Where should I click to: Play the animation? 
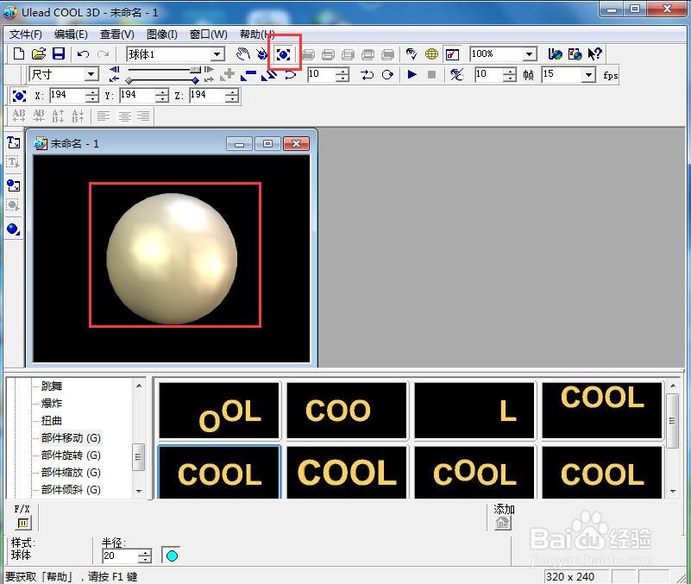[x=412, y=74]
